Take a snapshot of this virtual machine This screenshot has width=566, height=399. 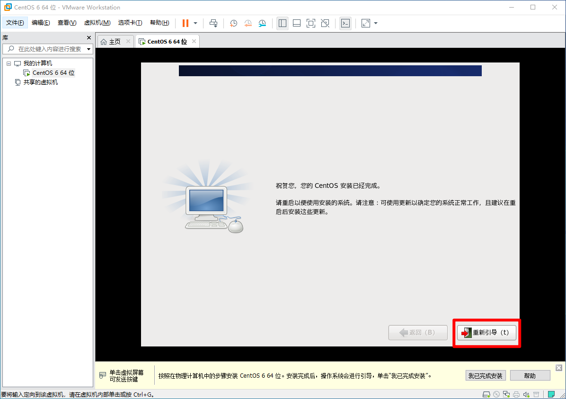tap(234, 23)
